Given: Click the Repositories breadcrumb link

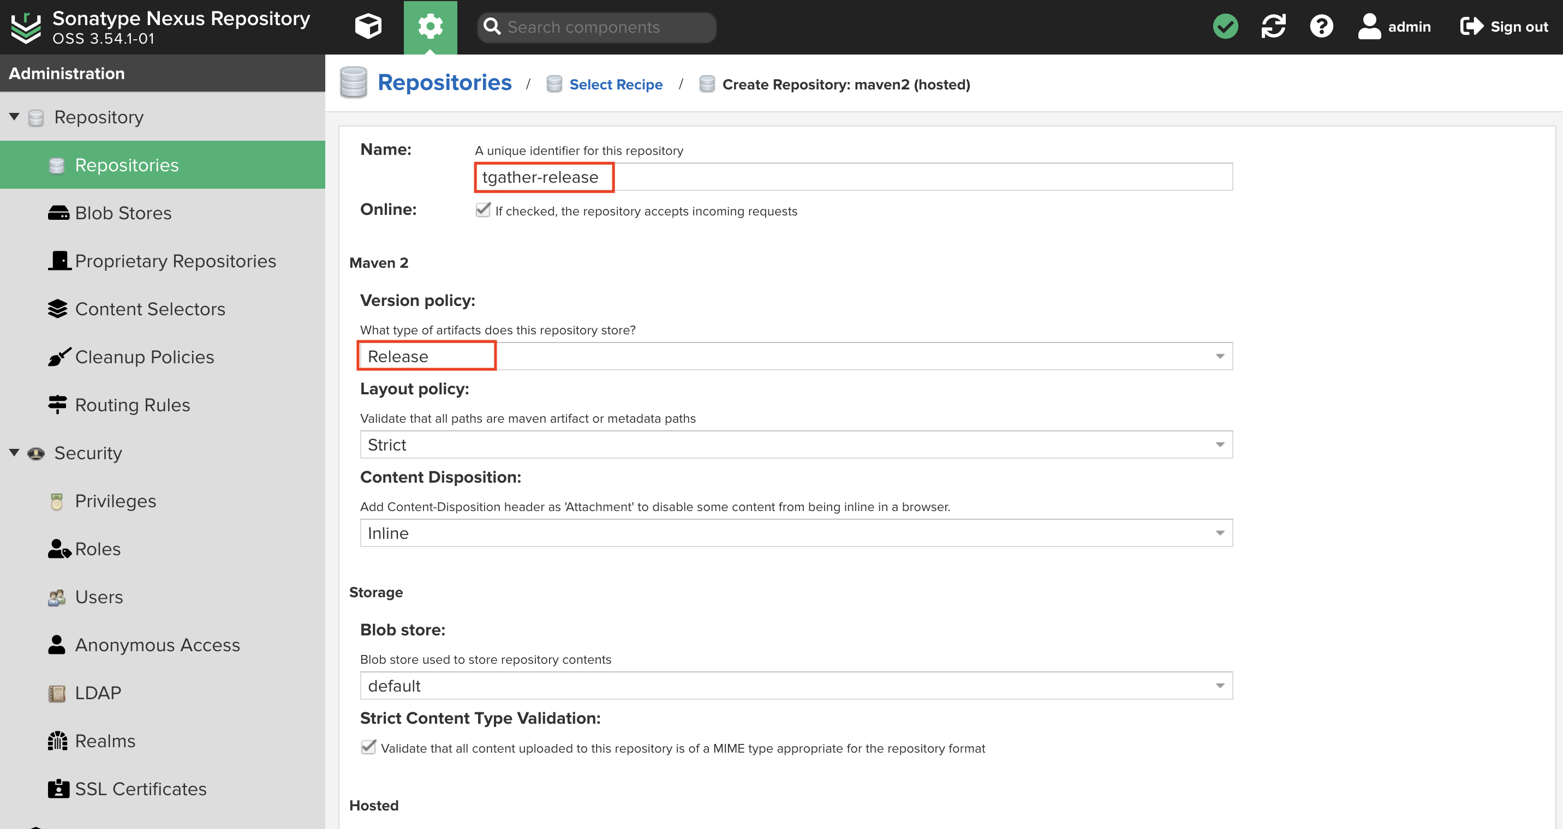Looking at the screenshot, I should [x=444, y=82].
